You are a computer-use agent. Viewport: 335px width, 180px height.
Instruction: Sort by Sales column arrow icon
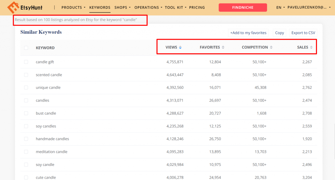tap(311, 47)
